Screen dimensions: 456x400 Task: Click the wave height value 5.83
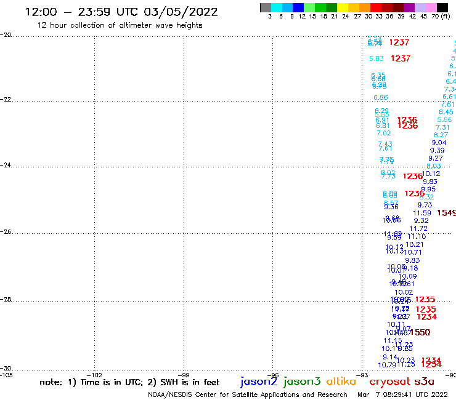click(x=377, y=58)
